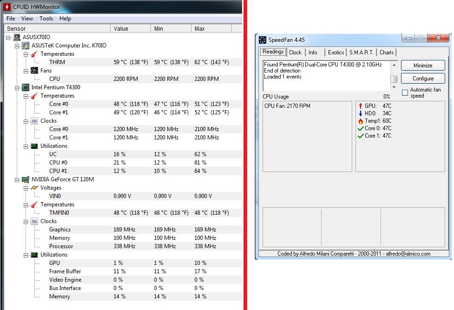Select the TMPIN0 temperature row
This screenshot has height=310, width=454.
(x=145, y=213)
